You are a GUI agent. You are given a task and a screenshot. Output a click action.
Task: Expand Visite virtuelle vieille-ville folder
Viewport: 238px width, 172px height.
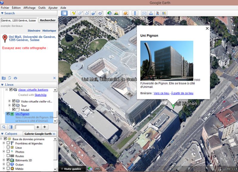pyautogui.click(x=10, y=101)
